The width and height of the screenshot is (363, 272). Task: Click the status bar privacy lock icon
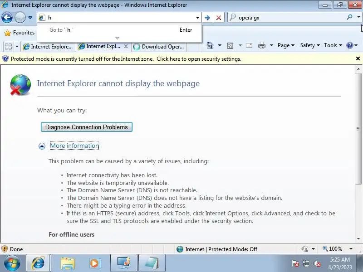[304, 249]
